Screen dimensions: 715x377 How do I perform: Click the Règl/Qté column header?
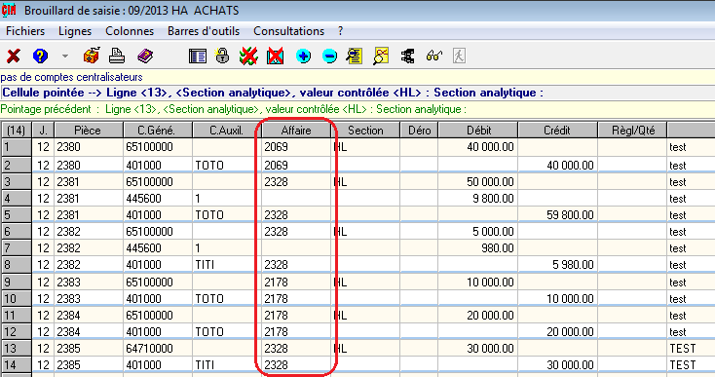pos(632,131)
